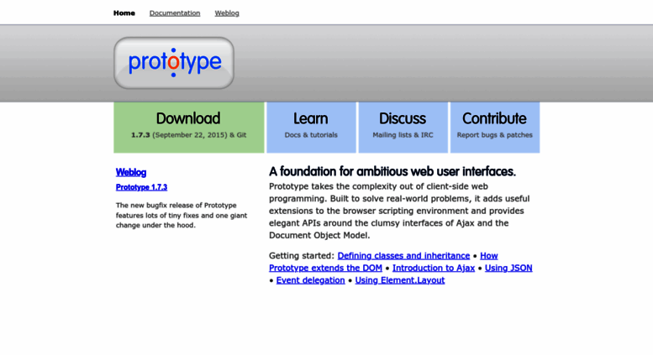This screenshot has height=355, width=653.
Task: Go to Documentation in top navigation
Action: (x=175, y=13)
